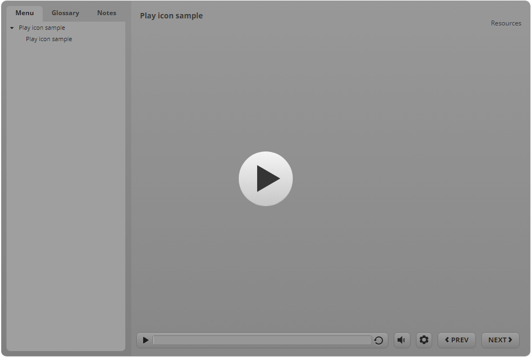This screenshot has width=531, height=357.
Task: Switch to the Notes tab
Action: point(106,13)
